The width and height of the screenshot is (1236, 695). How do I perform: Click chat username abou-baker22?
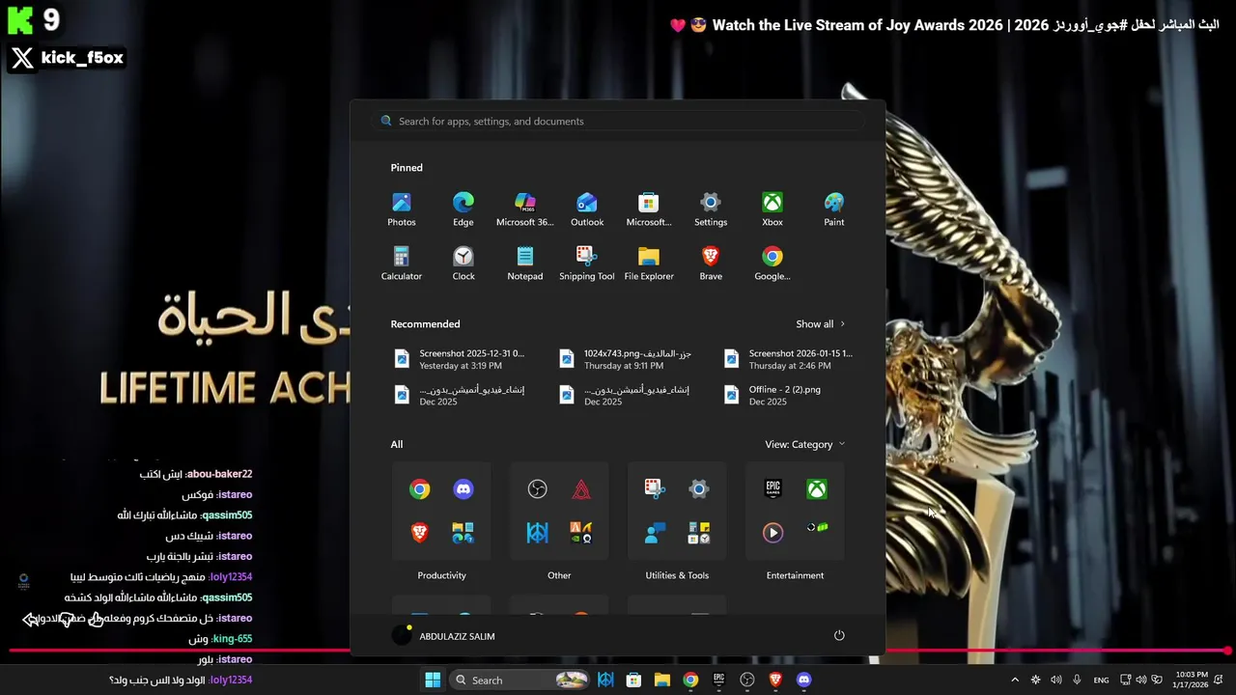point(220,474)
